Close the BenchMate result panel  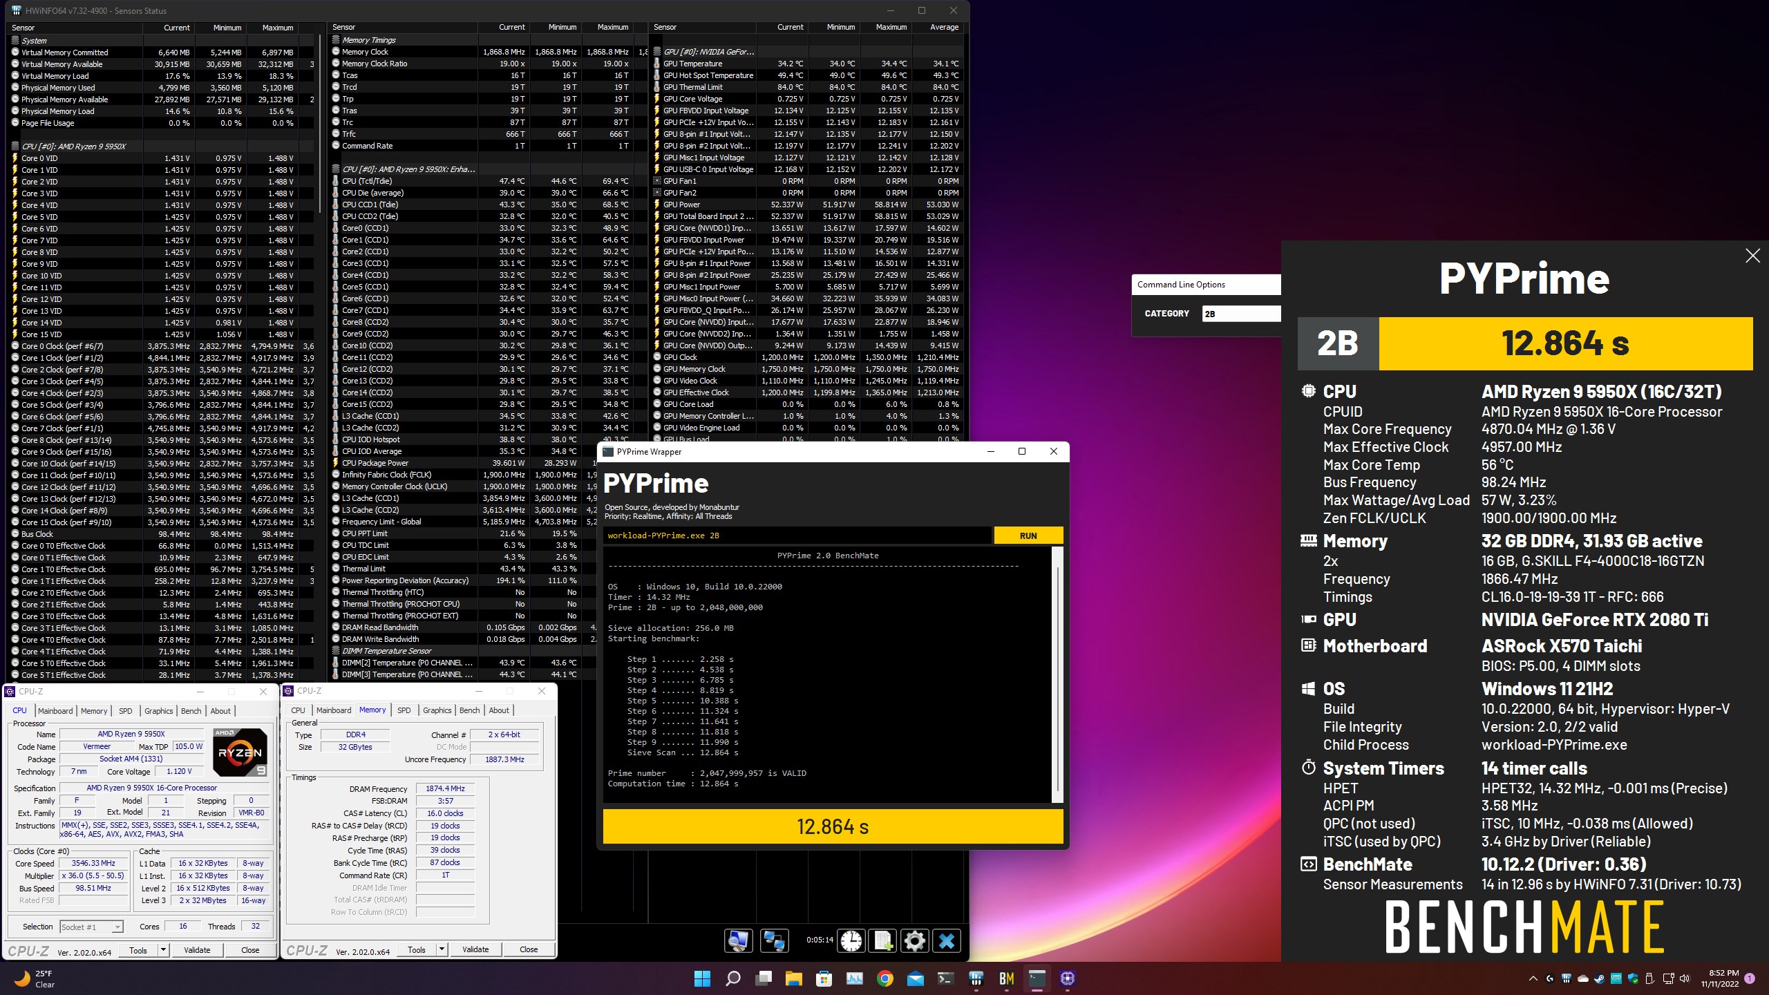(x=1752, y=256)
